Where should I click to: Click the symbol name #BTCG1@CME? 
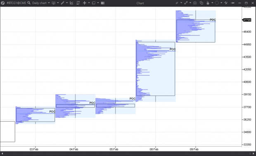click(17, 3)
